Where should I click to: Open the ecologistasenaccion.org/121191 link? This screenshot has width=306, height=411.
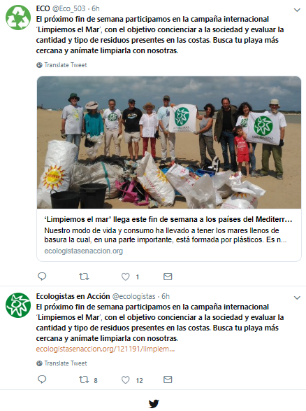click(x=105, y=349)
